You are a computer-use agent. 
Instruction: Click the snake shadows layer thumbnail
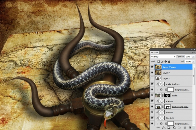[161, 84]
